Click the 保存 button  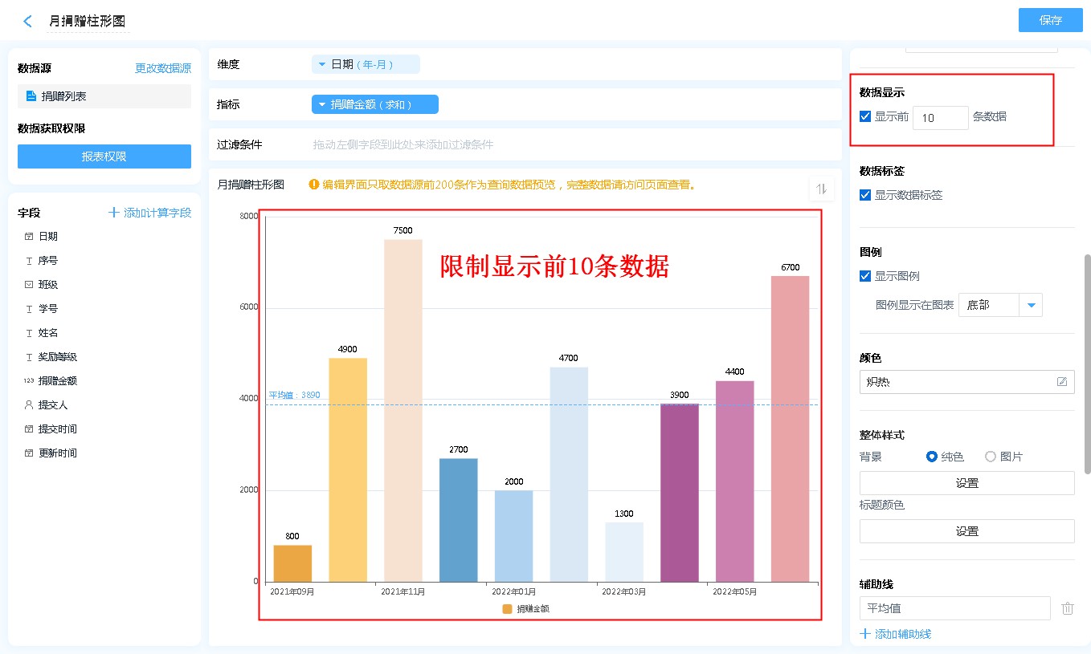pyautogui.click(x=1050, y=20)
